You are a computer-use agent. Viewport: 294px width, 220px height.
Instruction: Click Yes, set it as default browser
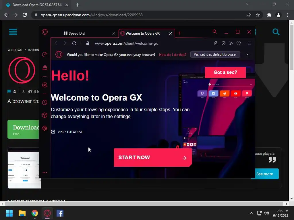pos(215,54)
